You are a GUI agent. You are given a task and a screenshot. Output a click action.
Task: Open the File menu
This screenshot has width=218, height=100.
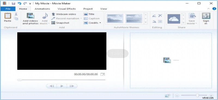coord(8,9)
